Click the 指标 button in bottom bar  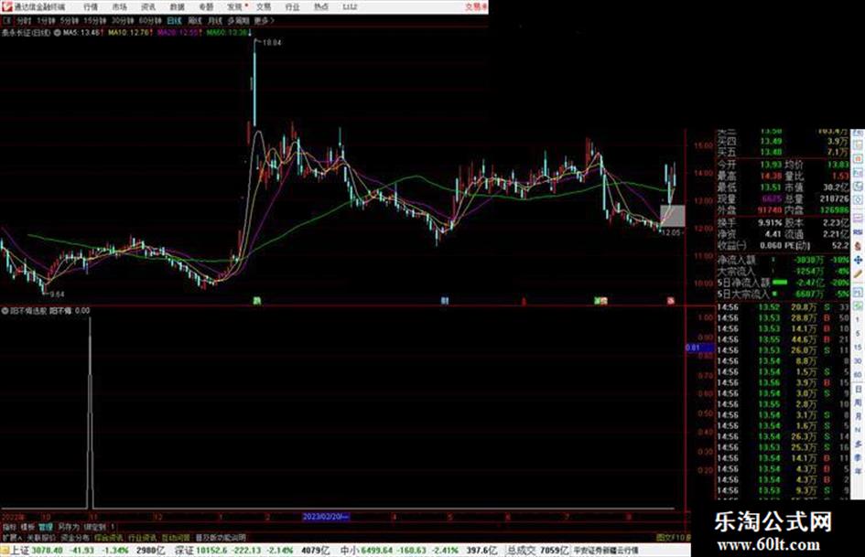pyautogui.click(x=9, y=527)
